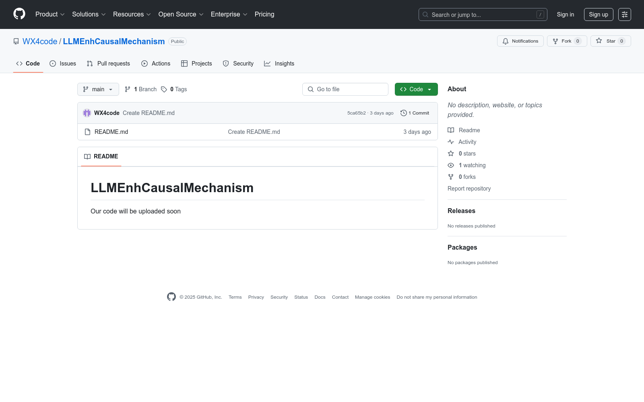Switch to the Security tab

pyautogui.click(x=238, y=64)
